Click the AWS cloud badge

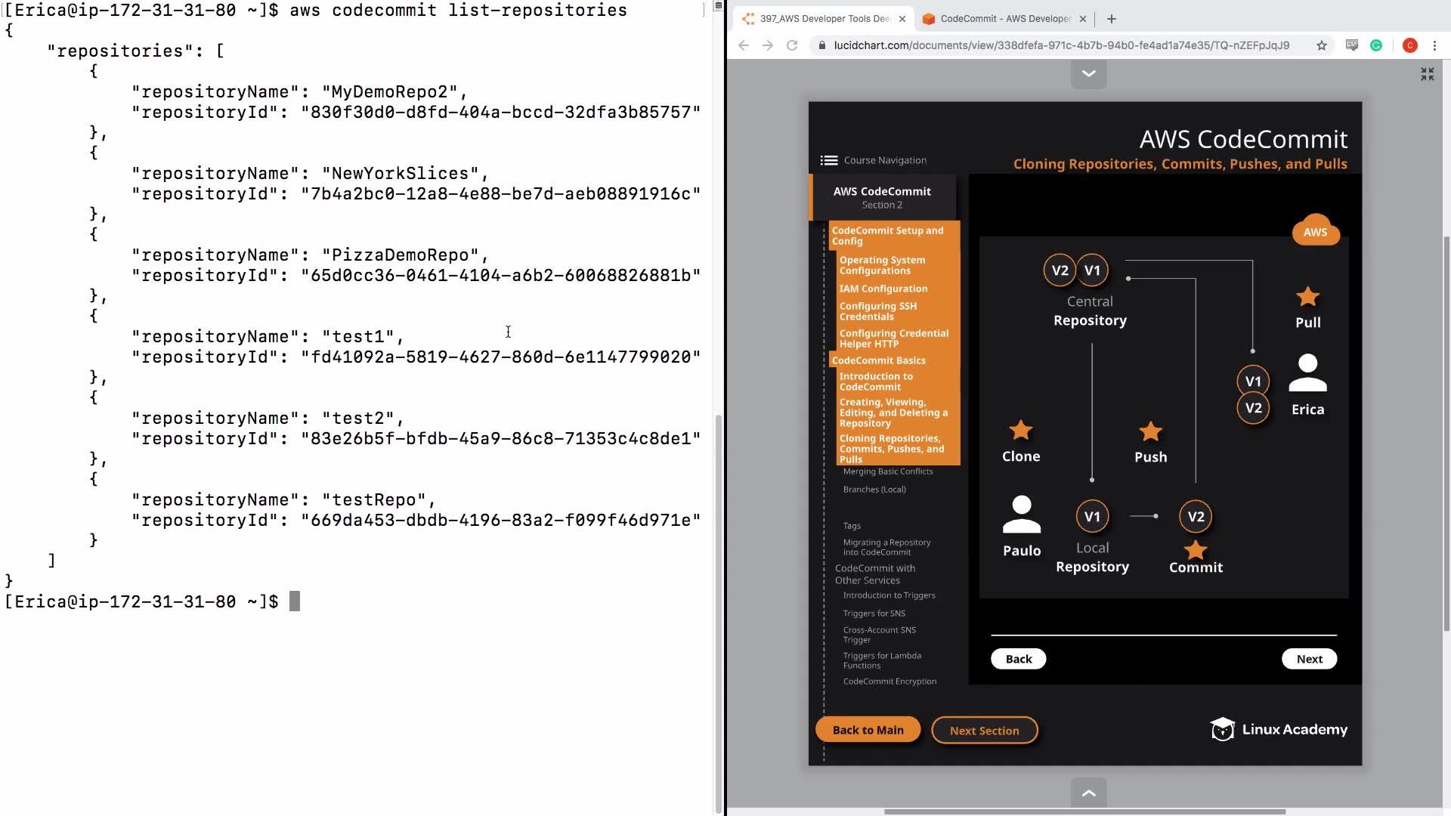pos(1315,231)
